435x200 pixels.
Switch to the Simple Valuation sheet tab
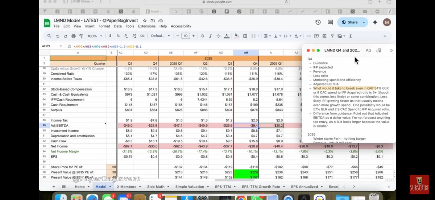193,187
